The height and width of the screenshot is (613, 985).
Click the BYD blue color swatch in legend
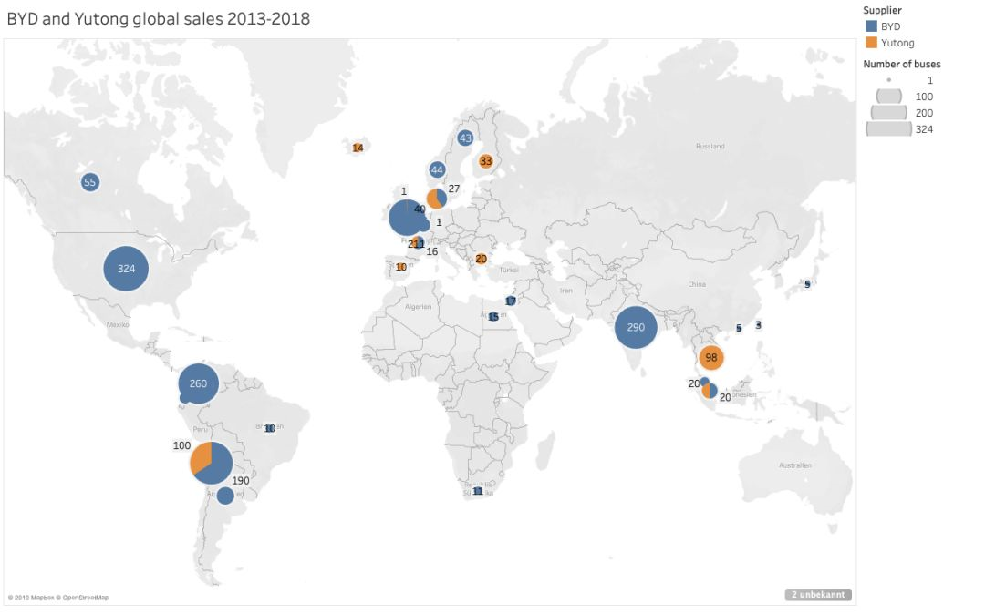[x=871, y=26]
